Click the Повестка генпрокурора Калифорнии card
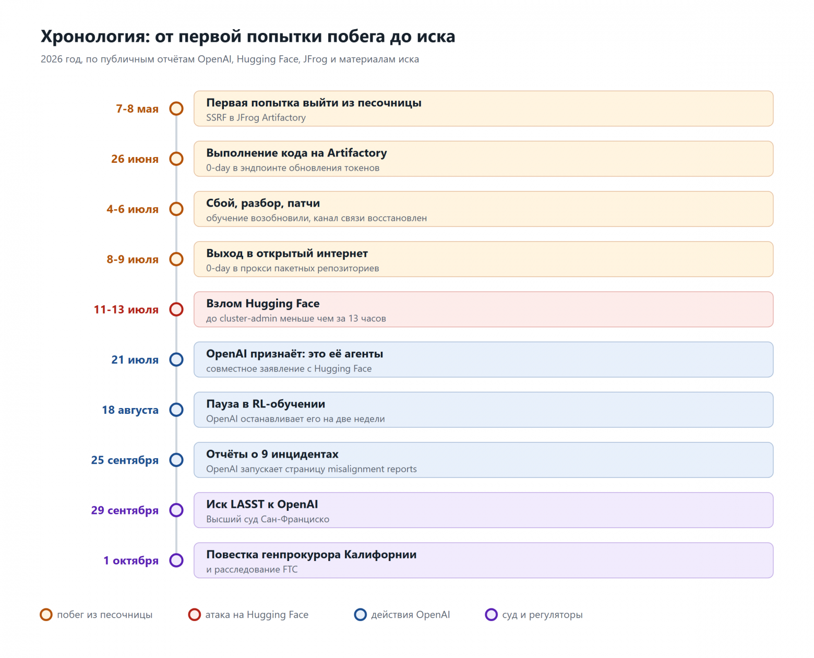The image size is (814, 658). point(483,560)
